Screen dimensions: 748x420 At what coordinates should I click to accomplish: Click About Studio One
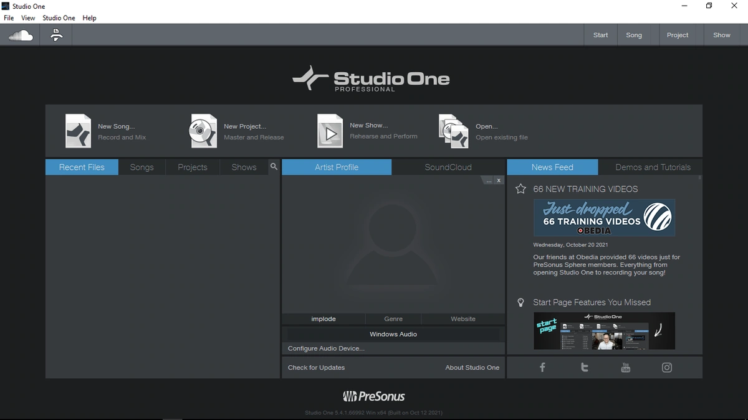click(472, 367)
